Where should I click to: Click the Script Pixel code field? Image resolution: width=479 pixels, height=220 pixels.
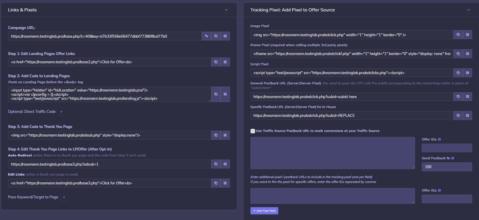tap(352, 73)
